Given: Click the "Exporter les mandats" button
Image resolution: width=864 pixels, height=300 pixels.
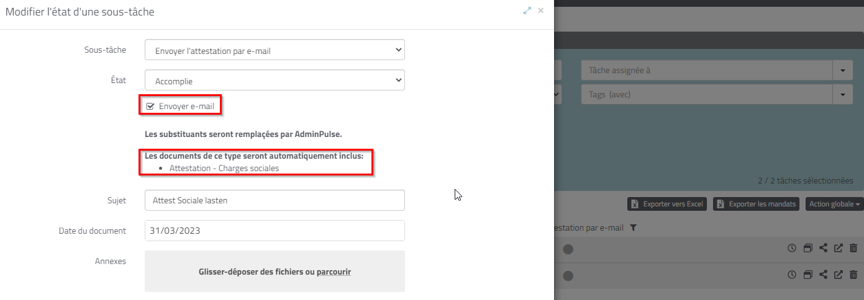Looking at the screenshot, I should [756, 204].
